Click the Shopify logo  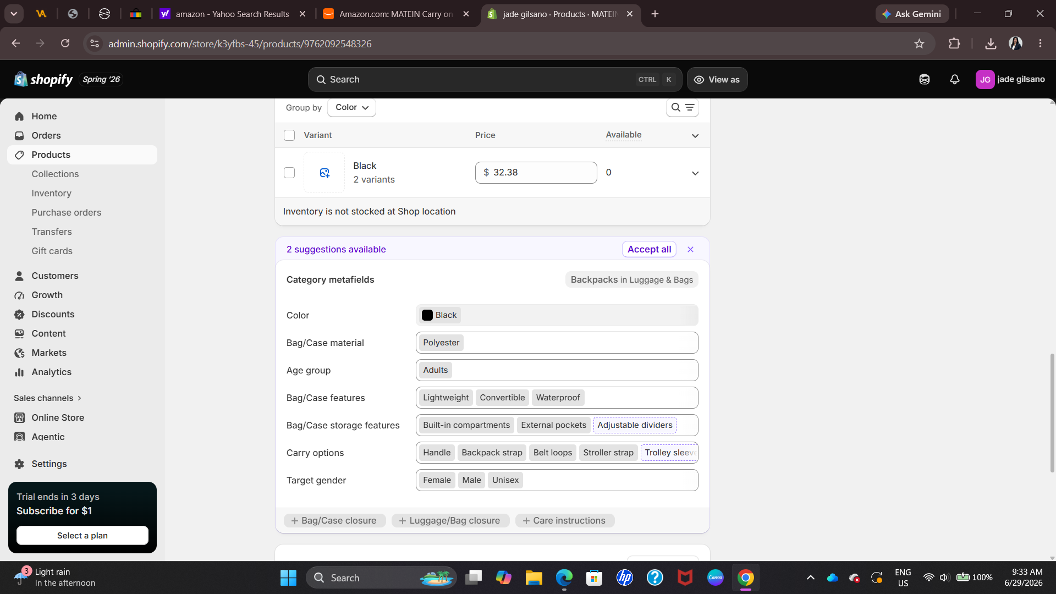[x=43, y=79]
